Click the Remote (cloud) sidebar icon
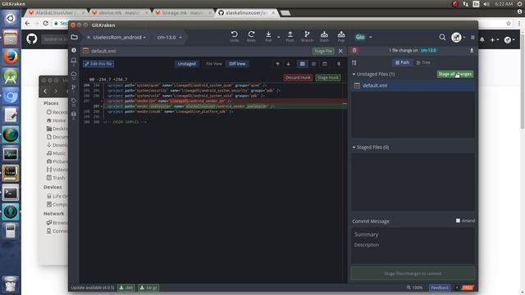The width and height of the screenshot is (525, 295). pos(74,75)
